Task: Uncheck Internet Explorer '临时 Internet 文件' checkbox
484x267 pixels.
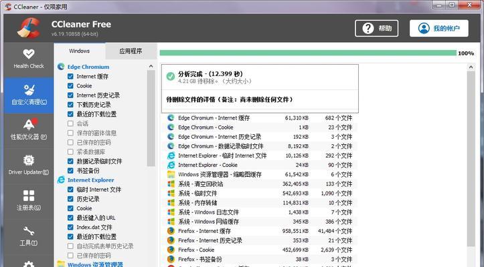Action: pos(70,190)
